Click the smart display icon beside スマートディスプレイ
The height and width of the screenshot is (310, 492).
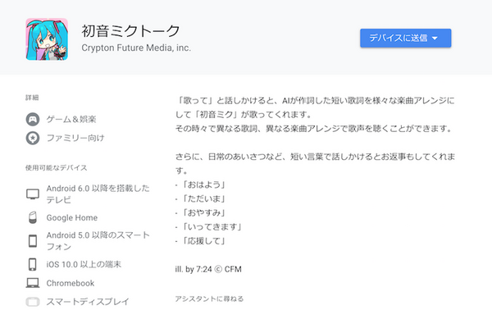[33, 302]
